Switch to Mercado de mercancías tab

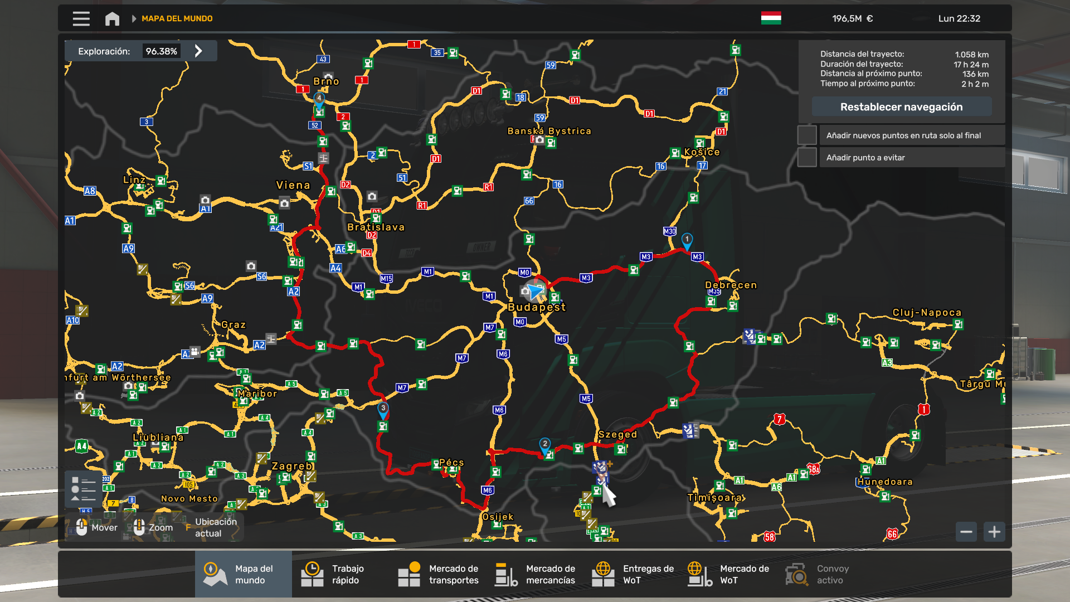534,574
